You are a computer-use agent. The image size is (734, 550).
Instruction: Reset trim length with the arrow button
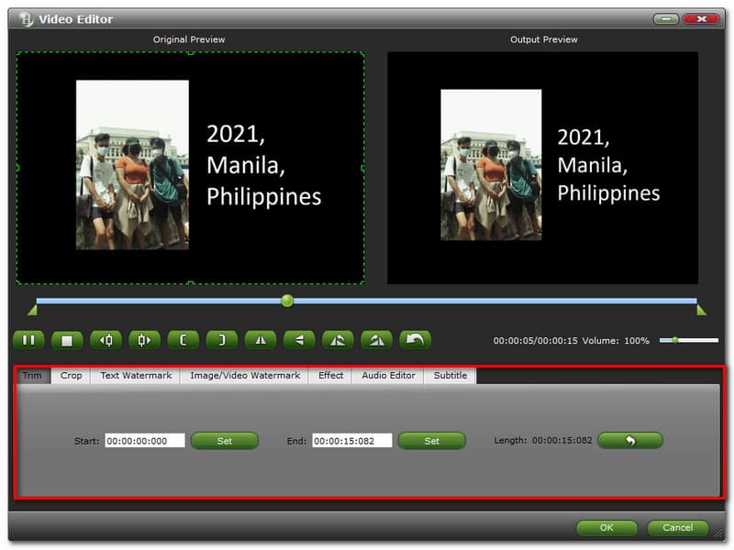pyautogui.click(x=629, y=441)
